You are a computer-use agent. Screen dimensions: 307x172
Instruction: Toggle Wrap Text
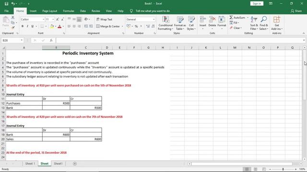point(105,20)
